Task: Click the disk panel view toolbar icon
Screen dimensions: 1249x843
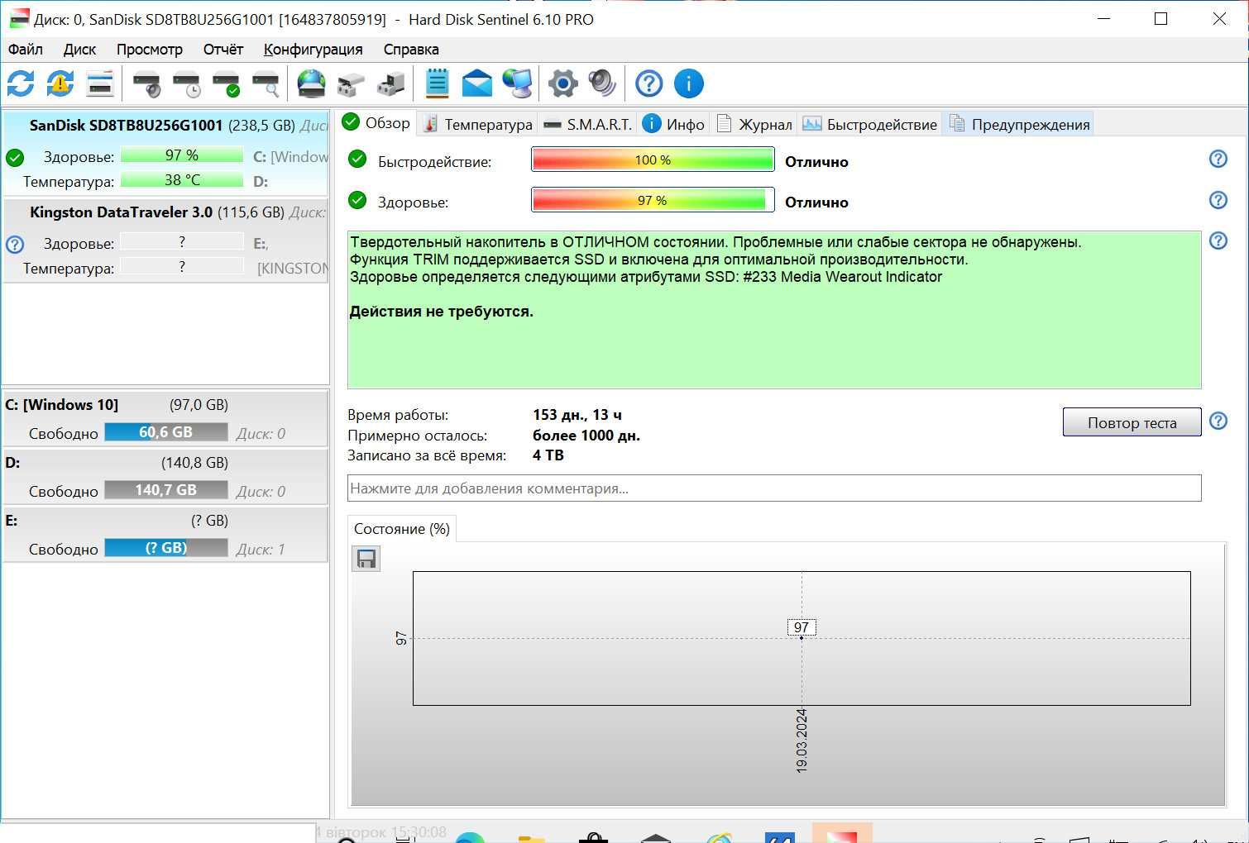Action: click(99, 83)
